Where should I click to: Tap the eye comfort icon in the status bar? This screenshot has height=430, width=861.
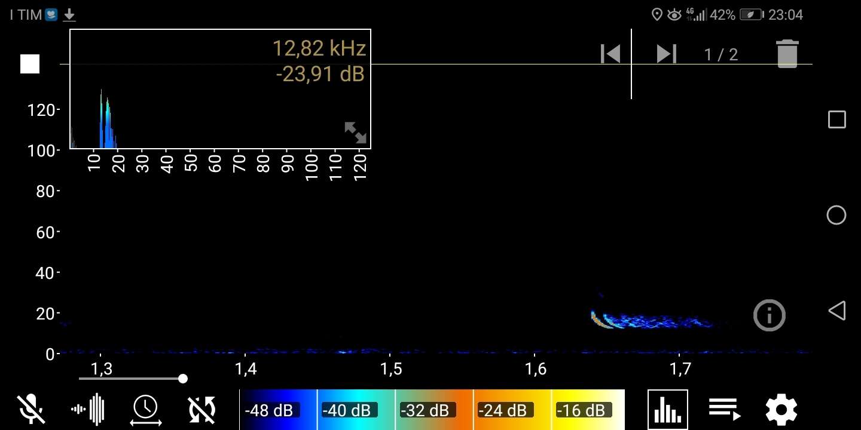pyautogui.click(x=674, y=15)
